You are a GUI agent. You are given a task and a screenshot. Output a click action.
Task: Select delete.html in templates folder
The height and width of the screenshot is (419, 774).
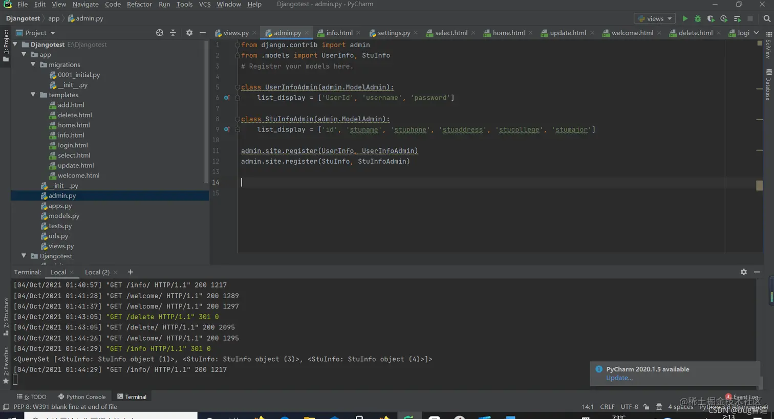click(71, 115)
